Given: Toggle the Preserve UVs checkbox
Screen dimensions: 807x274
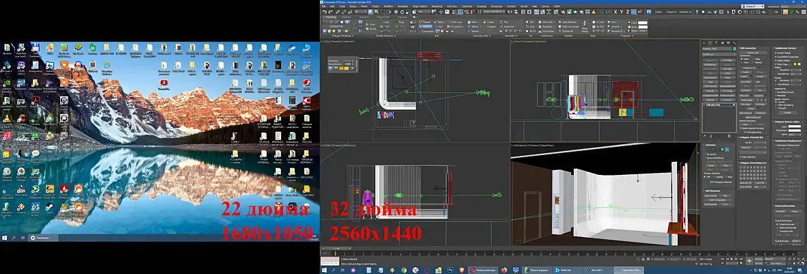Looking at the screenshot, I should 742,68.
